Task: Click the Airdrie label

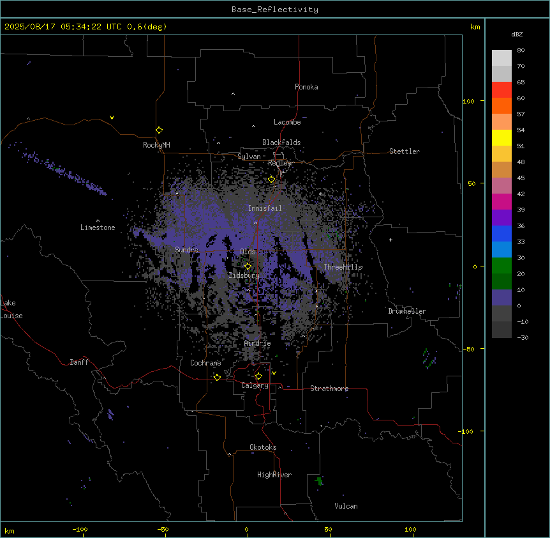Action: [258, 343]
